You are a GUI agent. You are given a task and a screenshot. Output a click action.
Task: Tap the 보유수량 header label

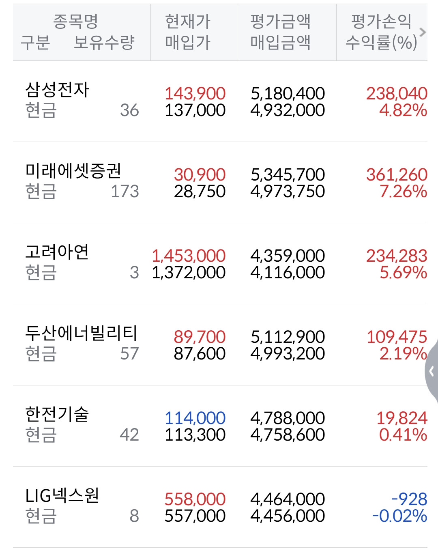click(x=104, y=42)
